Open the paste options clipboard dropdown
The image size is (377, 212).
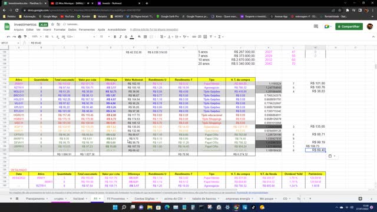pyautogui.click(x=332, y=156)
